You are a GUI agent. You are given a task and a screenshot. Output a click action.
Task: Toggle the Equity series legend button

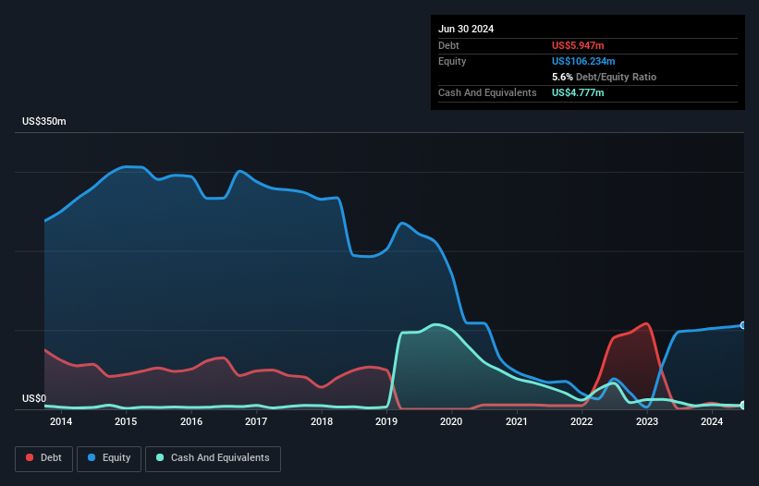[109, 458]
